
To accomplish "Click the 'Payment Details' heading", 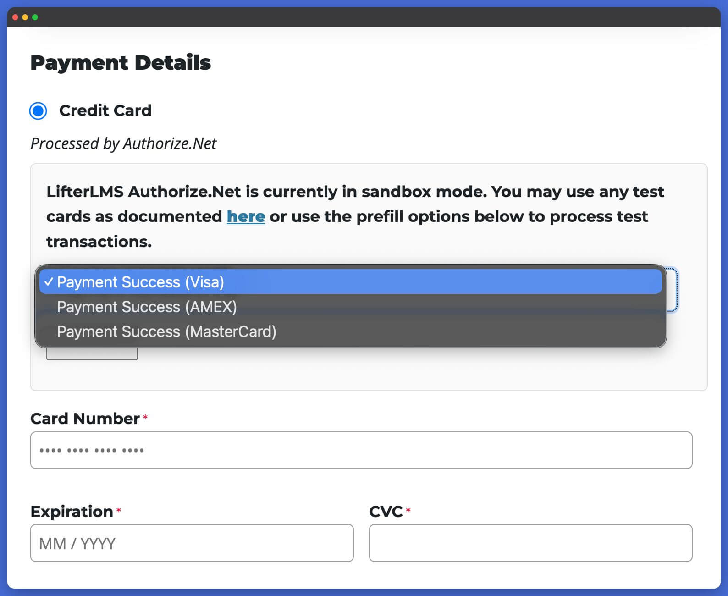I will pyautogui.click(x=121, y=62).
